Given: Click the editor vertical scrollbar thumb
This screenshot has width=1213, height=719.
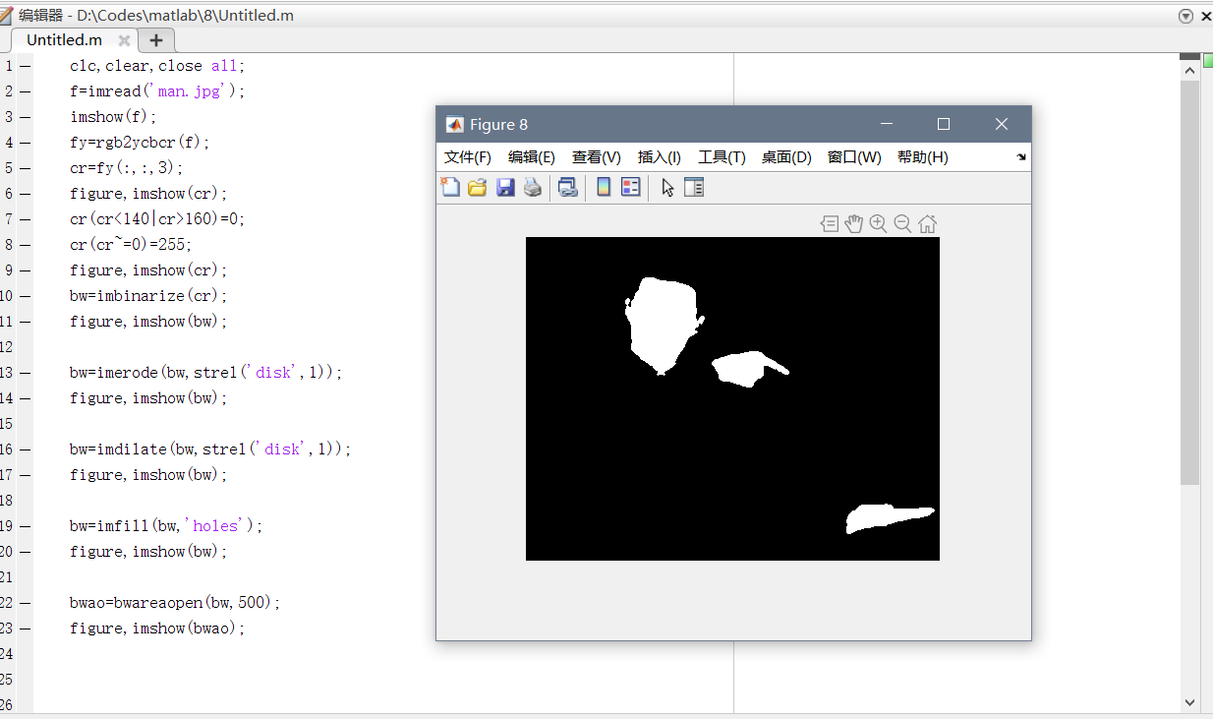Looking at the screenshot, I should 1189,282.
